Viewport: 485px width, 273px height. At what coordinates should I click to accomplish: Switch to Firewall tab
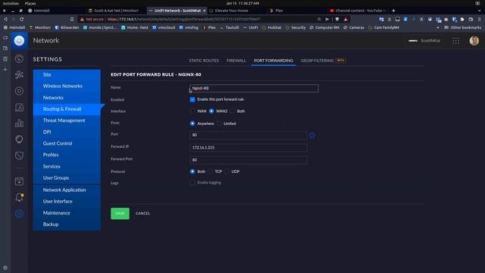click(236, 61)
